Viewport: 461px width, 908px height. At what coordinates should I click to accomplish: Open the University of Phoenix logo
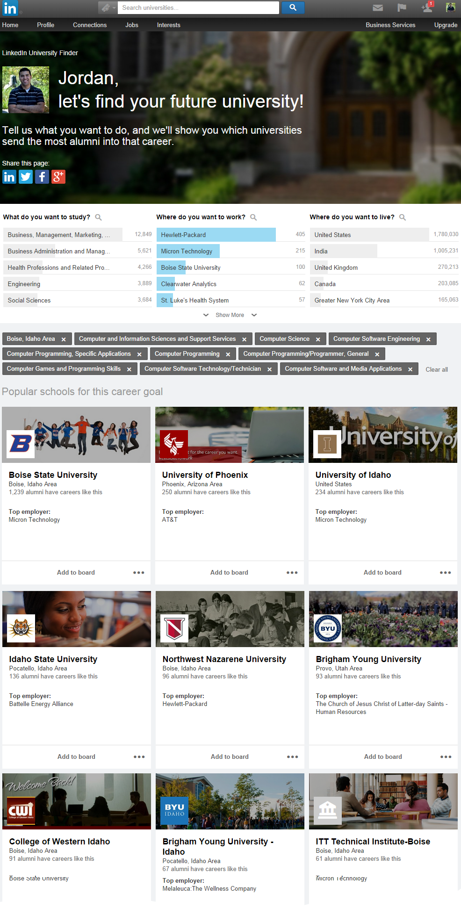click(x=174, y=444)
